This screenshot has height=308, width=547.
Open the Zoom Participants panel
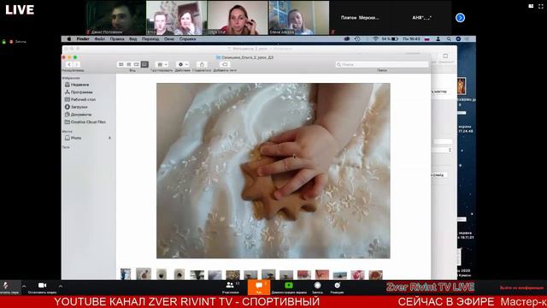231,287
